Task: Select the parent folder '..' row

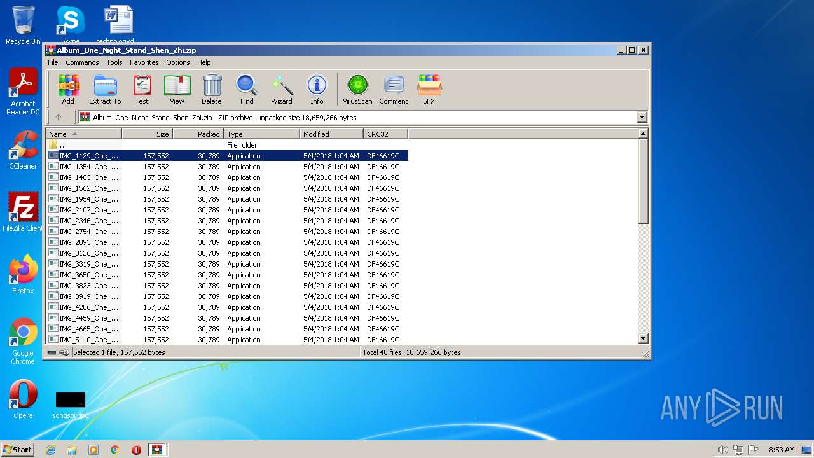Action: point(227,145)
